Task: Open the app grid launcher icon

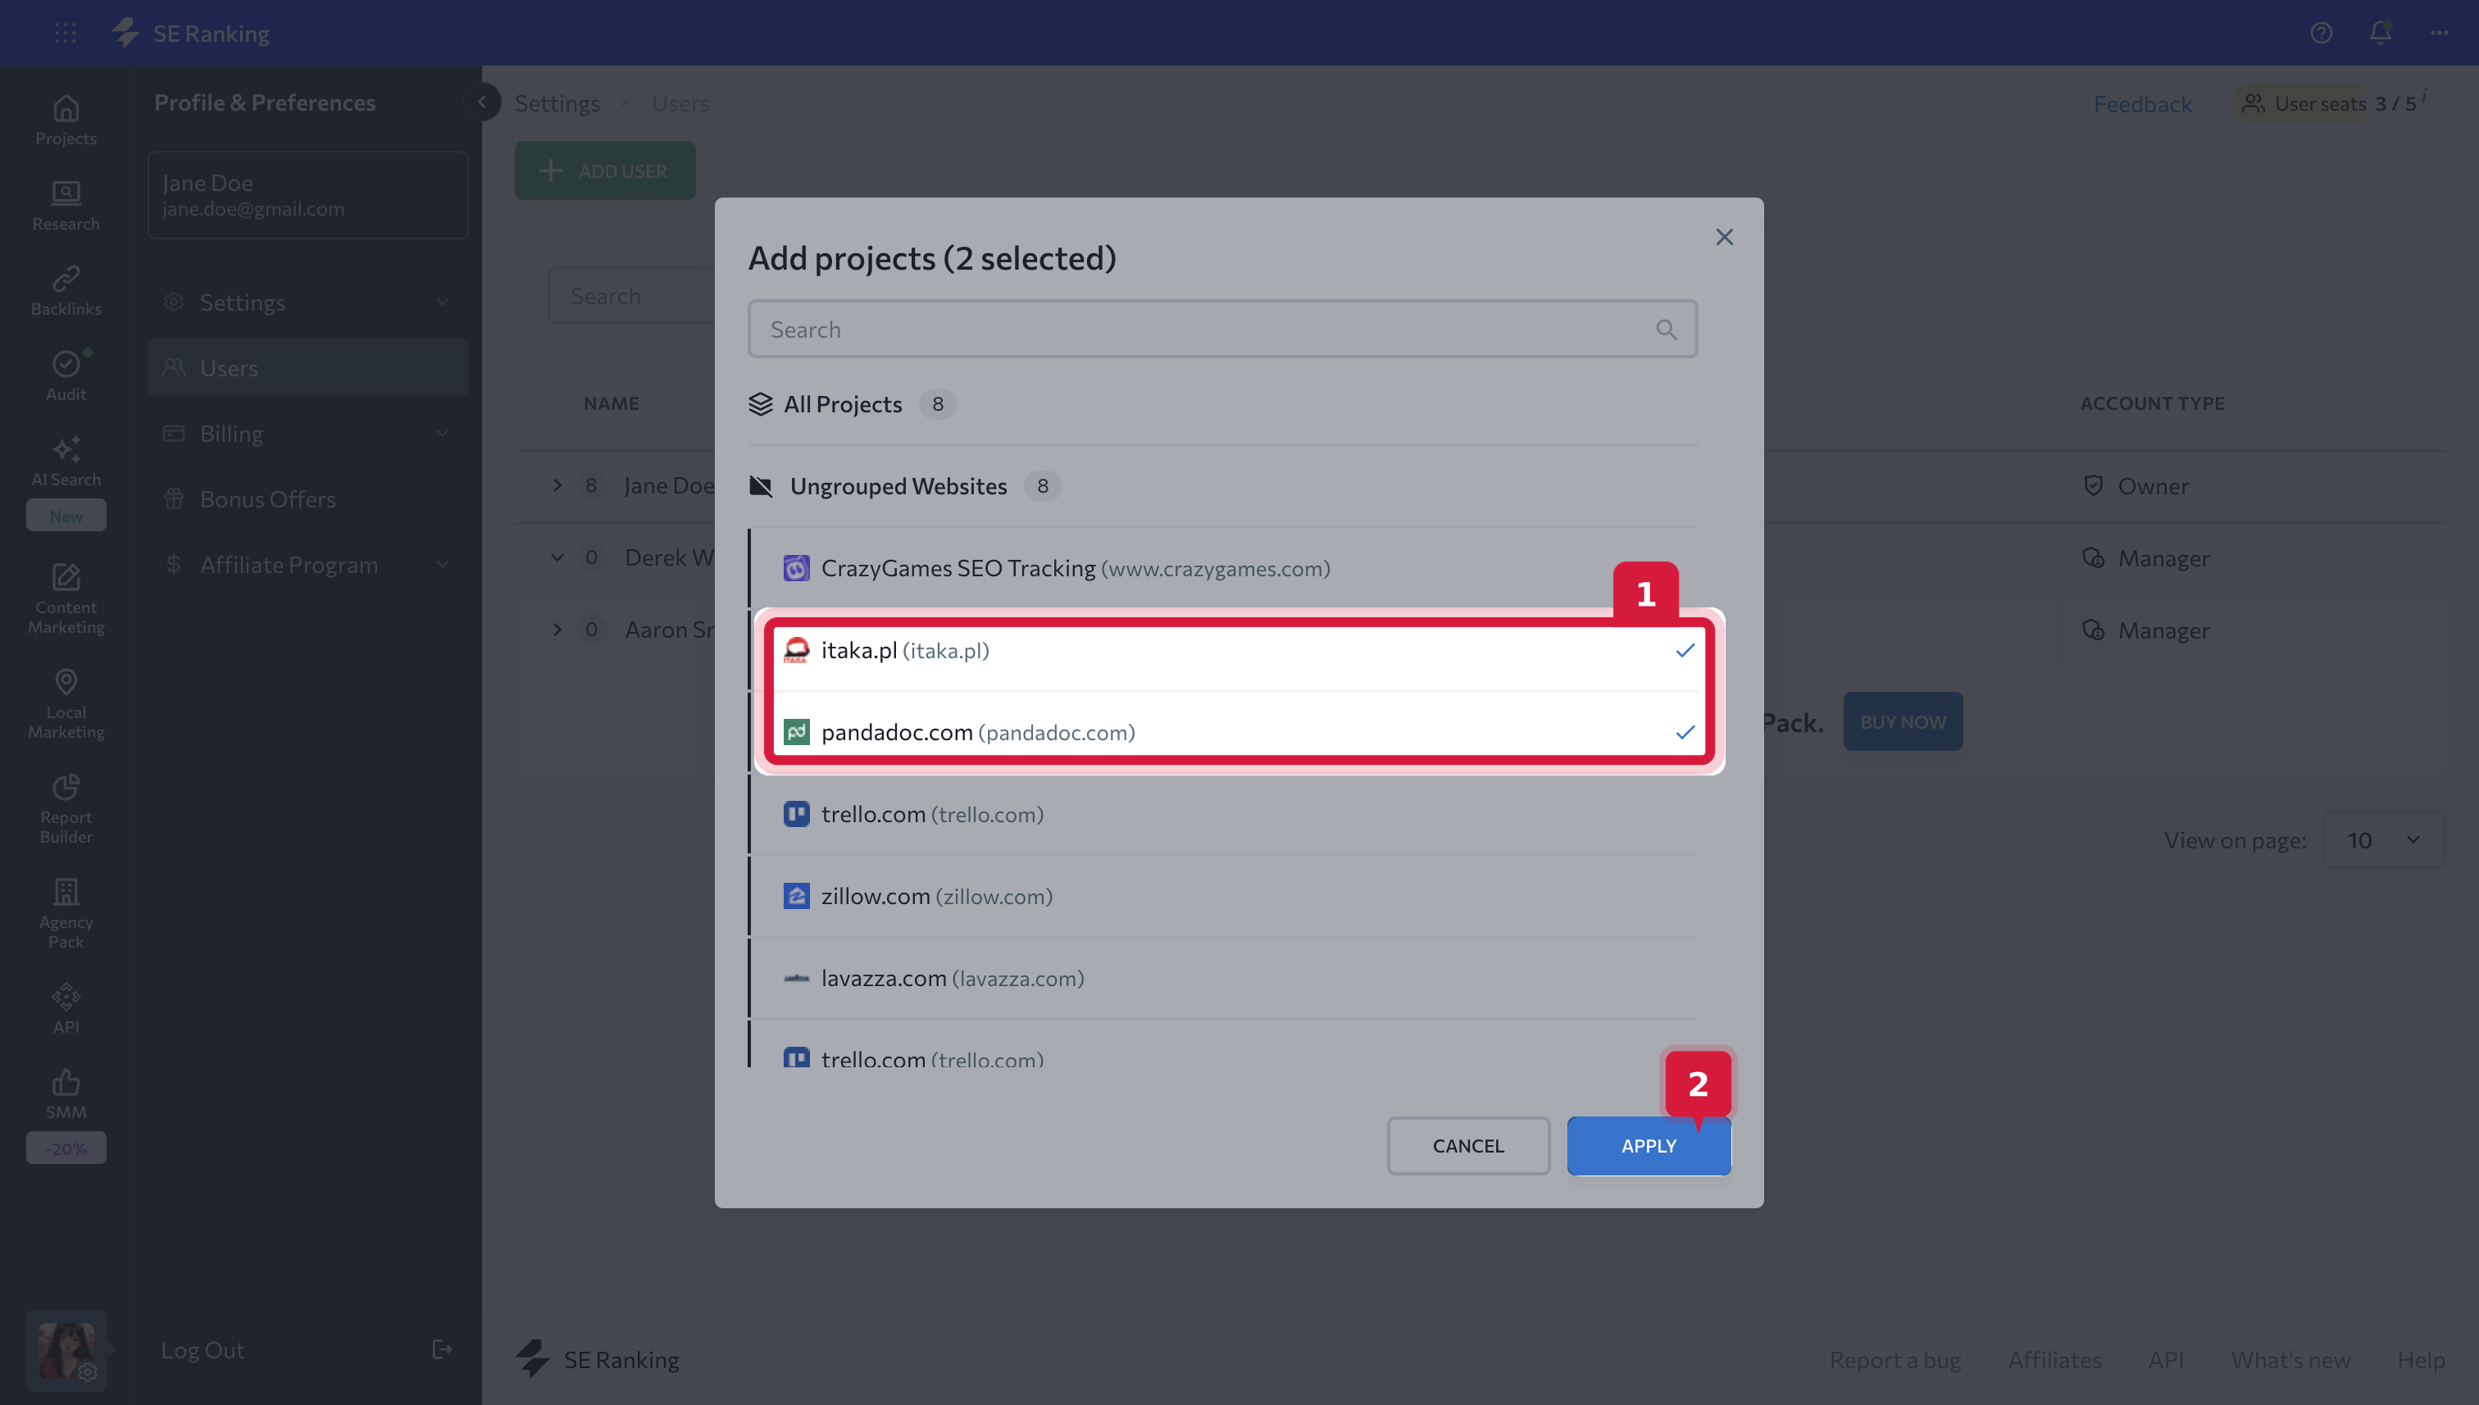Action: tap(66, 33)
